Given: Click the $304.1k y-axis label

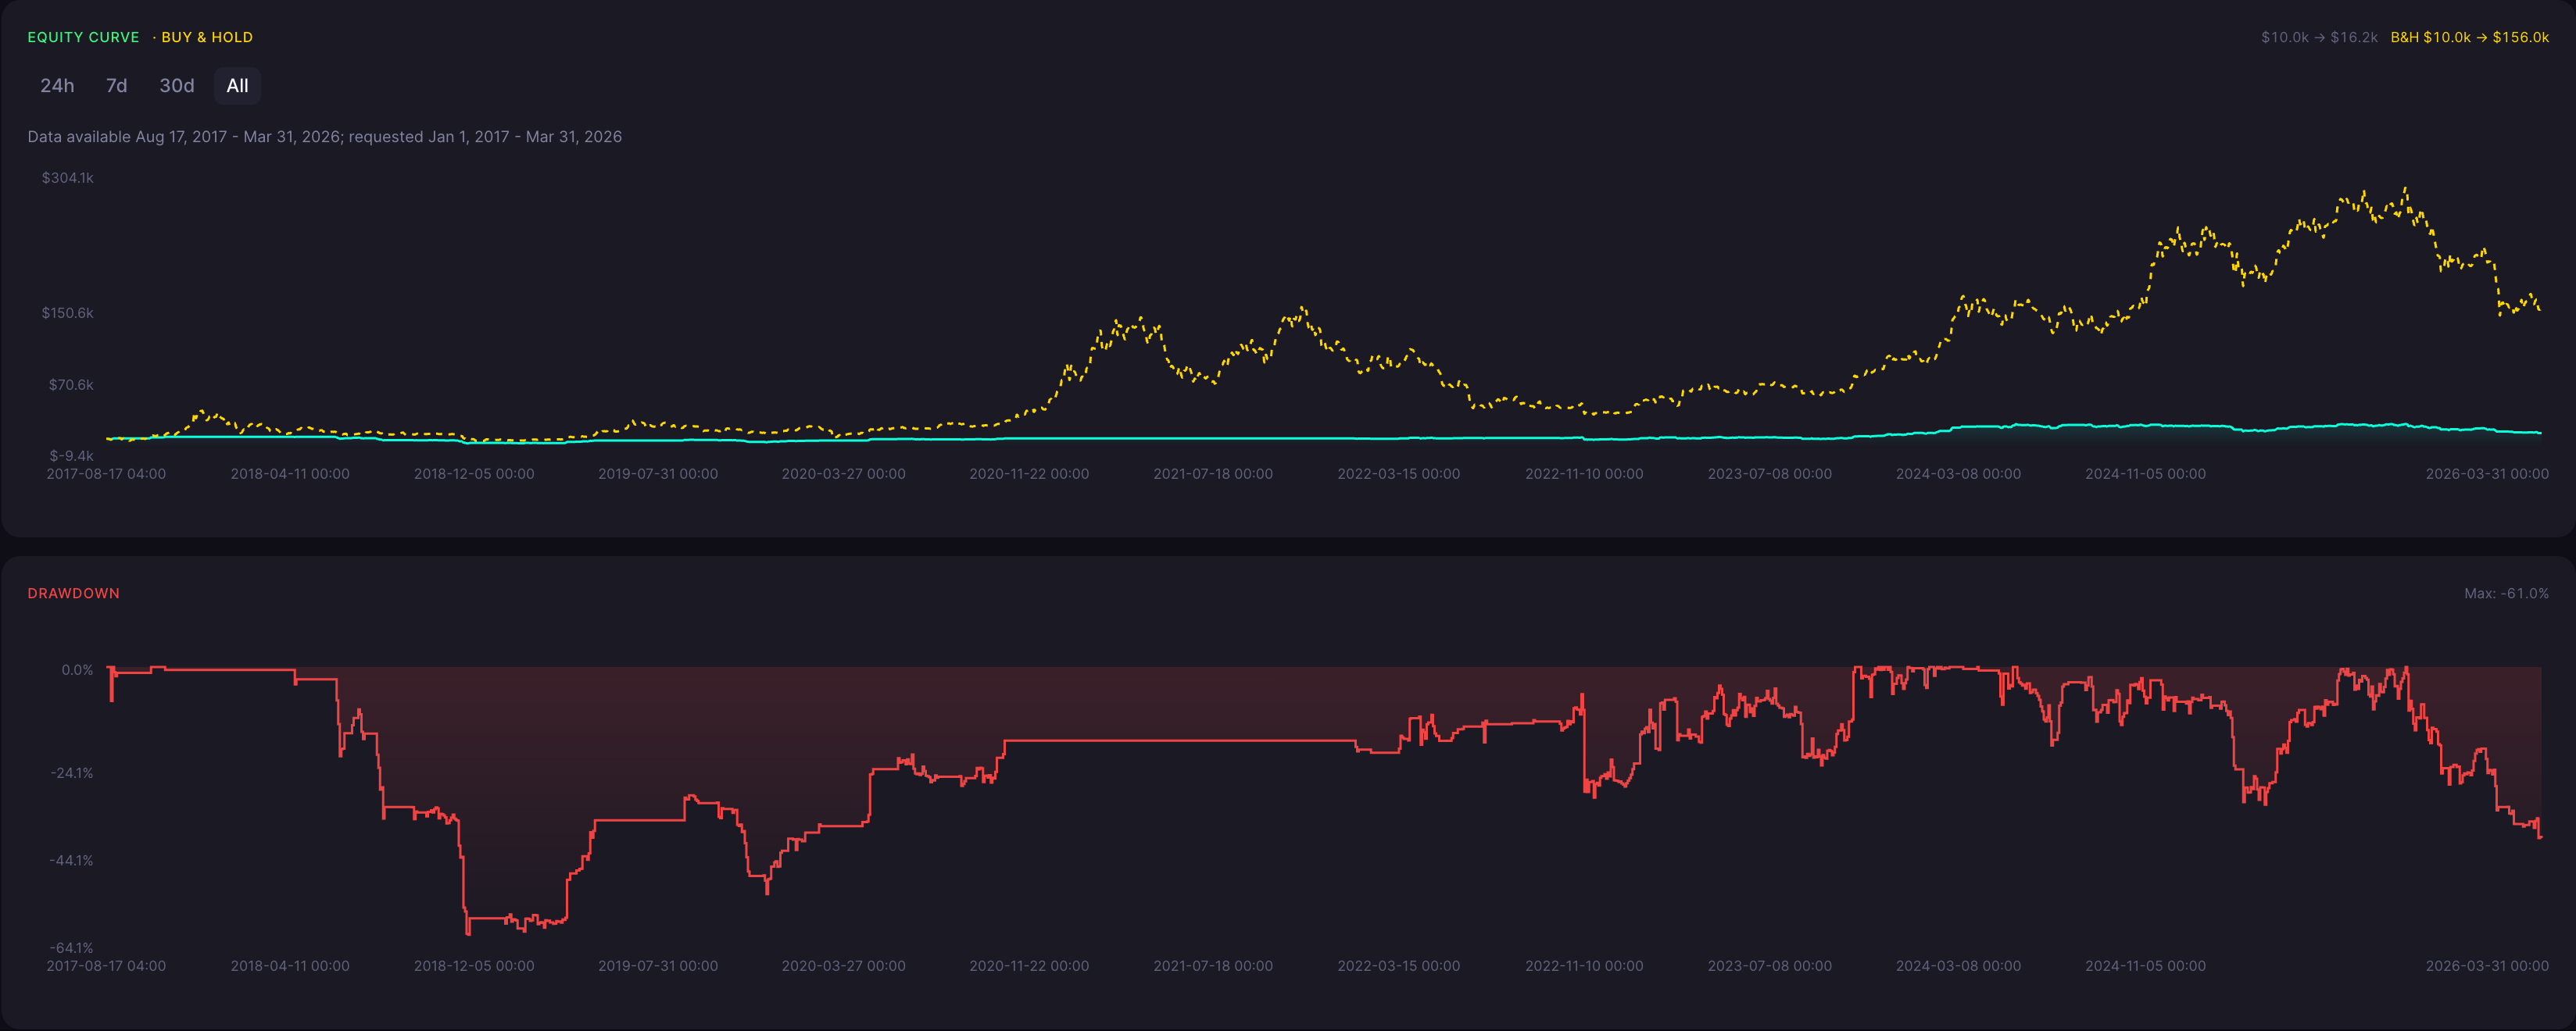Looking at the screenshot, I should pyautogui.click(x=67, y=178).
